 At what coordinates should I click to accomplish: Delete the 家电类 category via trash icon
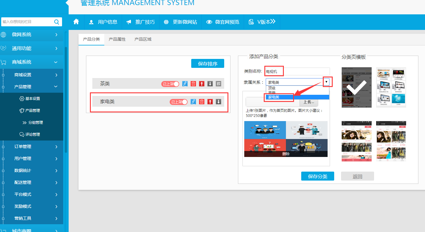click(x=202, y=102)
